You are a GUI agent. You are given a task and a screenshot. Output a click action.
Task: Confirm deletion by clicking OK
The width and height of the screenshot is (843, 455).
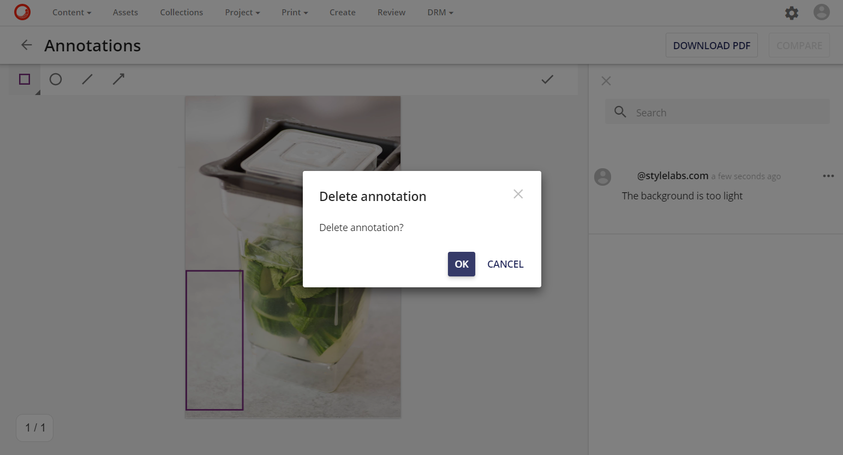coord(461,264)
